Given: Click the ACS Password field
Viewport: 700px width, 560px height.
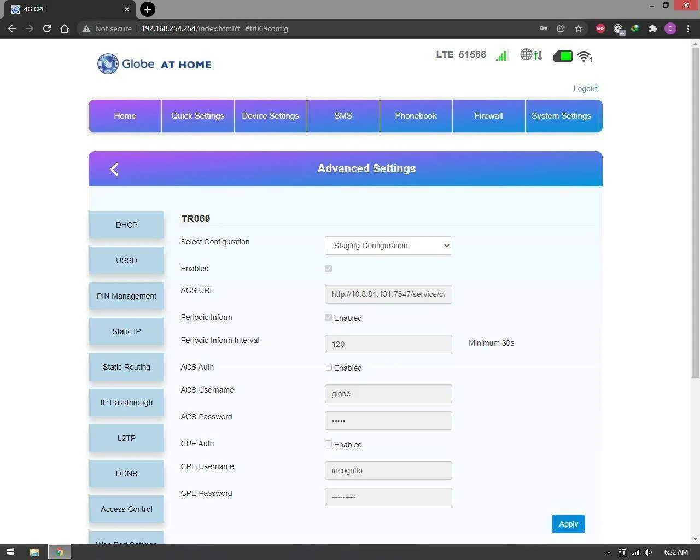Looking at the screenshot, I should point(388,421).
